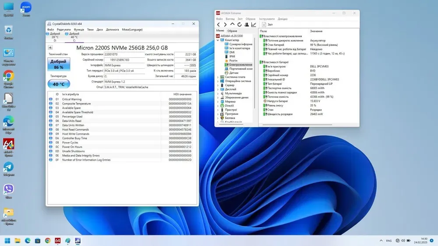Image resolution: width=438 pixels, height=246 pixels.
Task: Click the AIDA64 graph chart toolbar icon
Action: pyautogui.click(x=254, y=24)
